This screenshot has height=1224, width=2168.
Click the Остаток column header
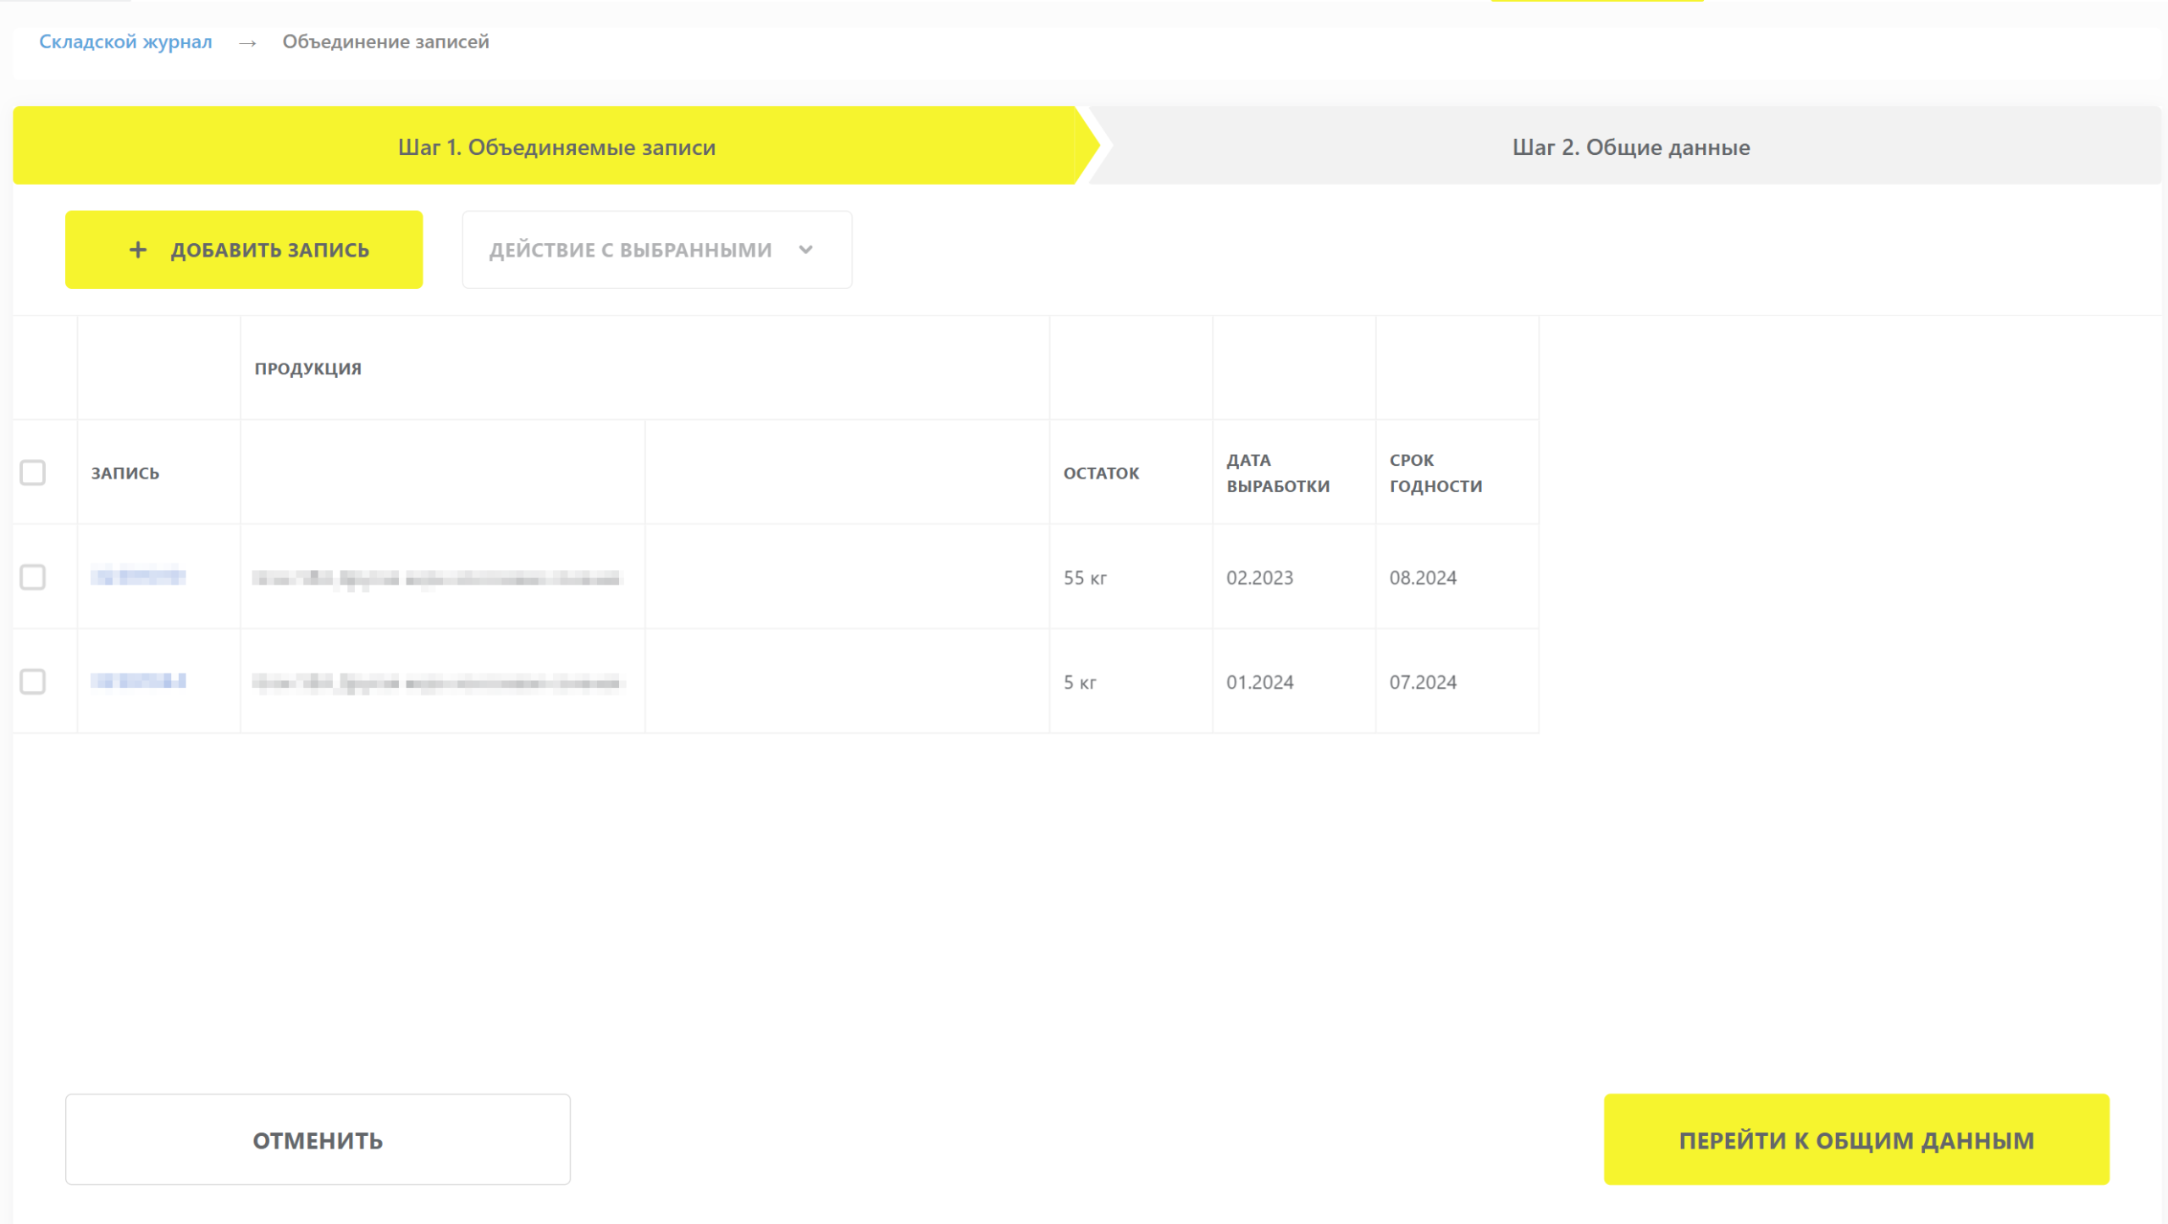(x=1101, y=473)
